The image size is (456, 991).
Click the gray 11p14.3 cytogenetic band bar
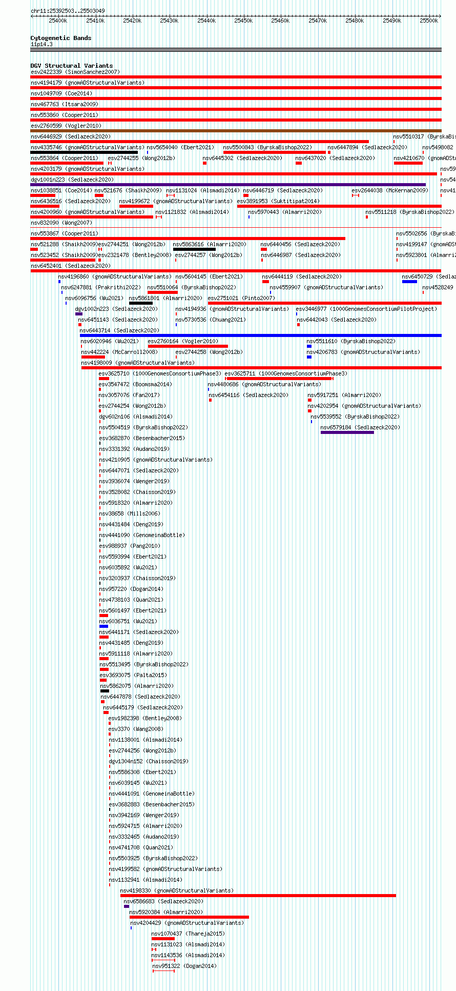click(236, 50)
